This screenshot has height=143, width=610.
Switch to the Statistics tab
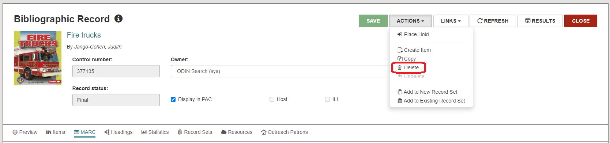point(155,132)
